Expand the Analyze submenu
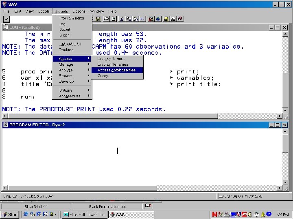The image size is (293, 219). [72, 70]
